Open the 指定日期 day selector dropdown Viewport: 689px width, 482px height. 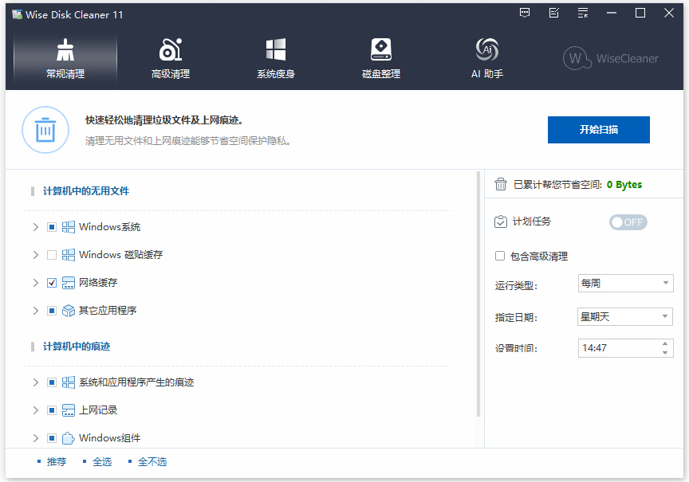point(625,316)
